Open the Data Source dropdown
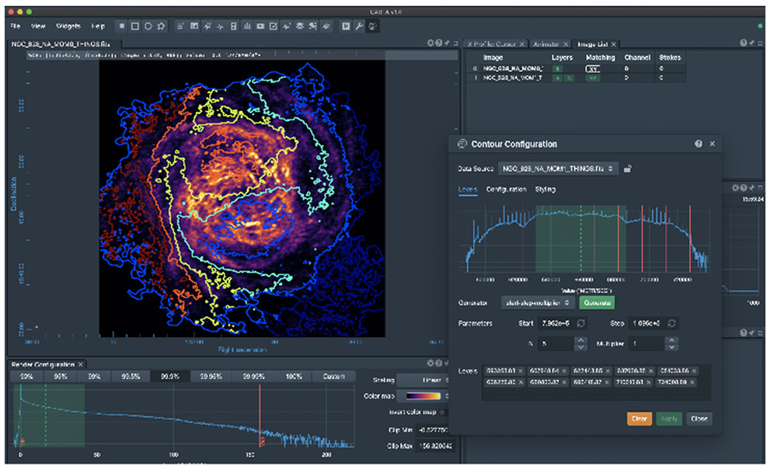Viewport: 777px width, 473px height. [558, 169]
